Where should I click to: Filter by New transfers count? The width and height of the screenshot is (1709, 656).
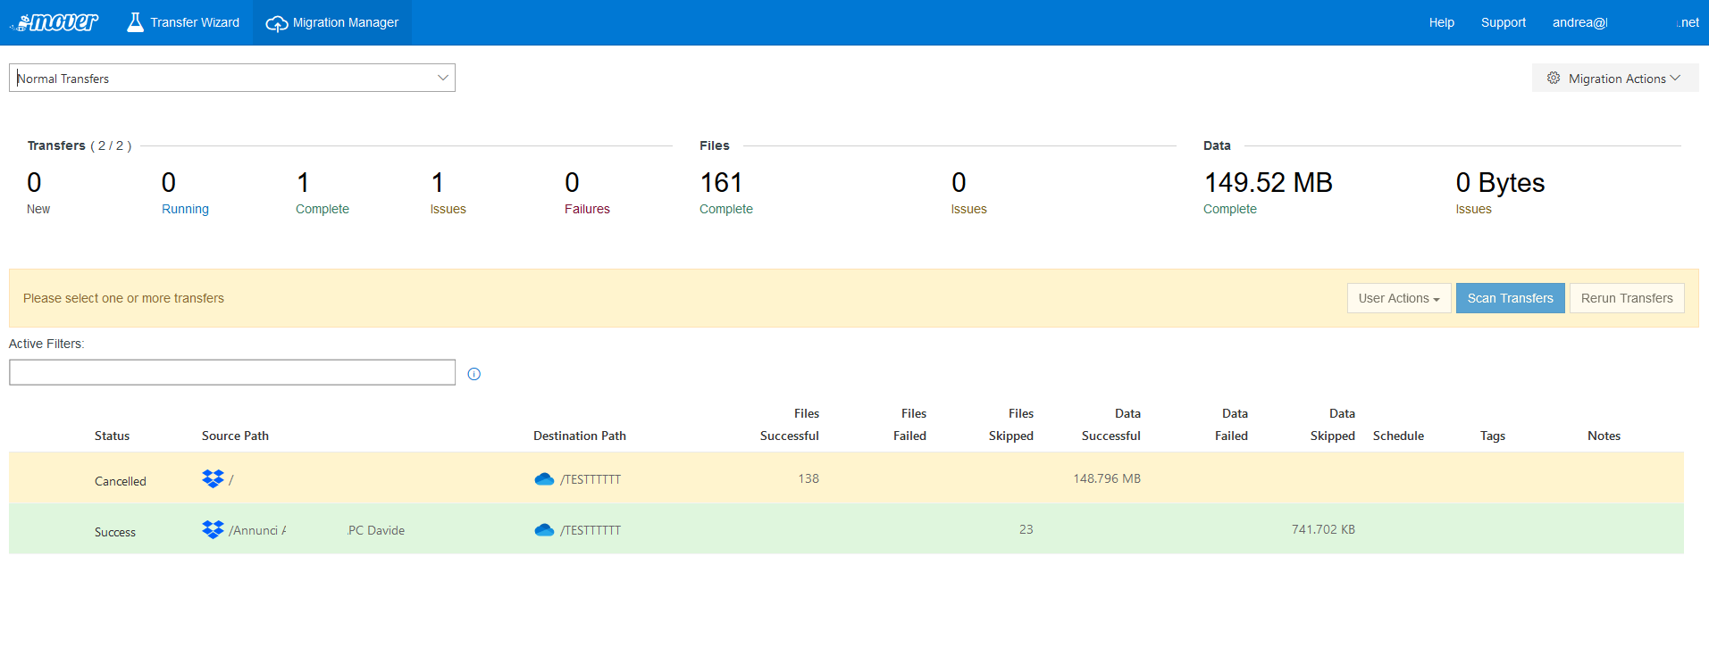pos(38,193)
